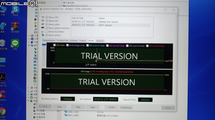Click the FPU icon beside Stress FPU
This screenshot has width=215, height=120.
coord(43,20)
